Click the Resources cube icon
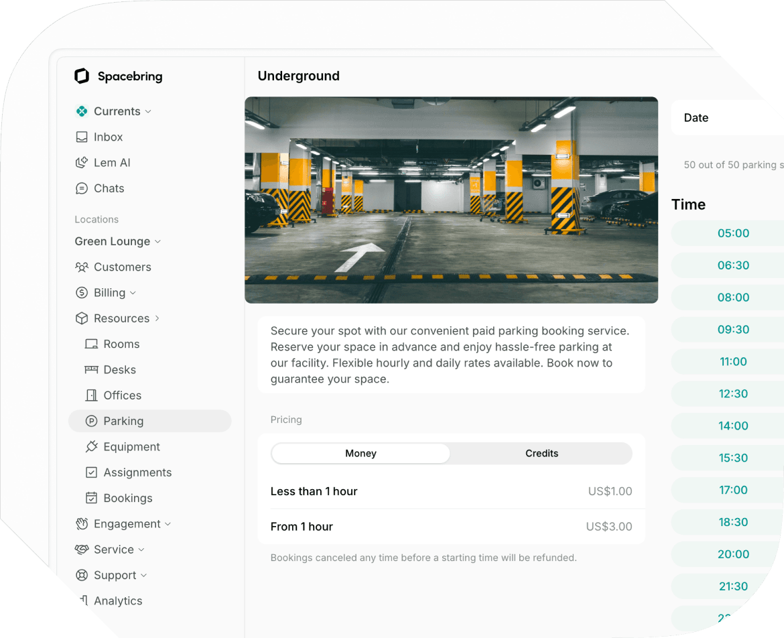This screenshot has width=784, height=638. [x=82, y=318]
